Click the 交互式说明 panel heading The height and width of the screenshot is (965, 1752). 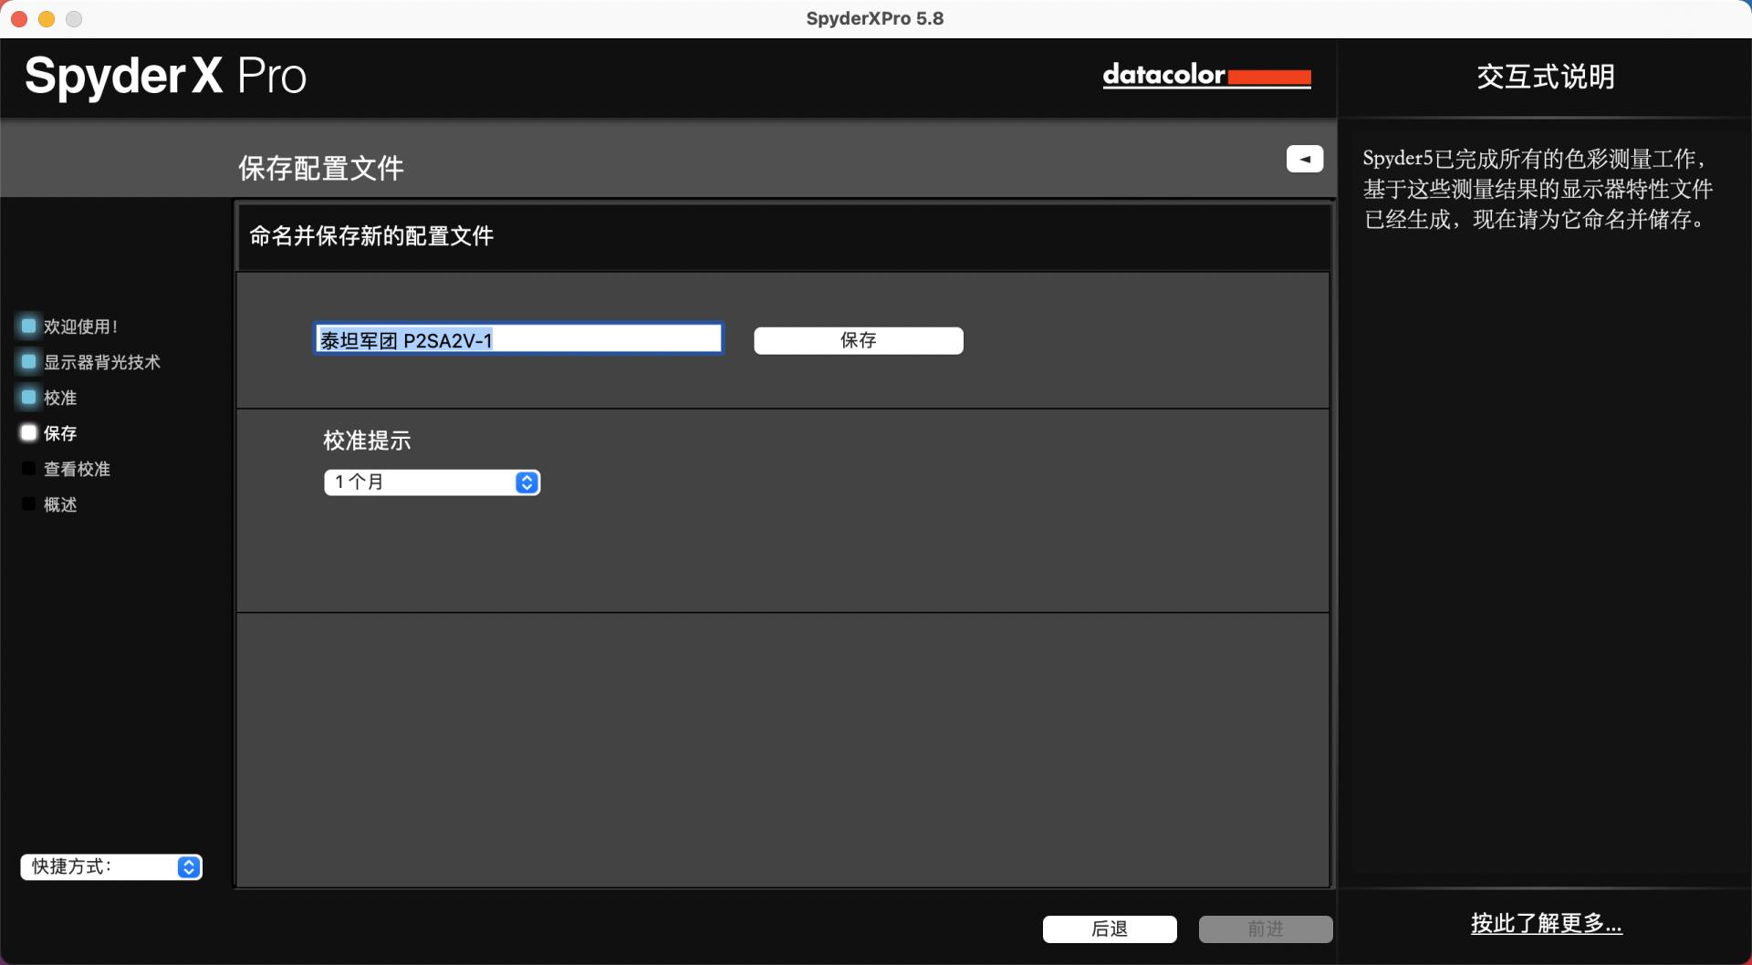tap(1546, 77)
